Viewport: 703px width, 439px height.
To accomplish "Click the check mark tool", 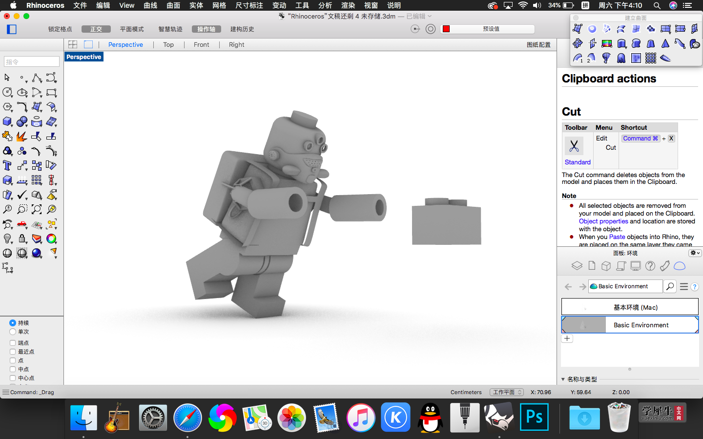I will tap(22, 195).
